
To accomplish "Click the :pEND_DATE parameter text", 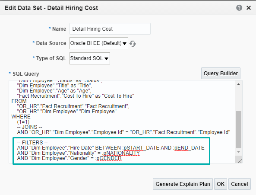I will click(189, 148).
